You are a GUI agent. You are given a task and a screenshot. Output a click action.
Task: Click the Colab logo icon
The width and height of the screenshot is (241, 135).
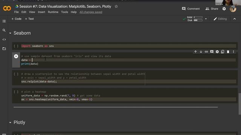[x=7, y=8]
